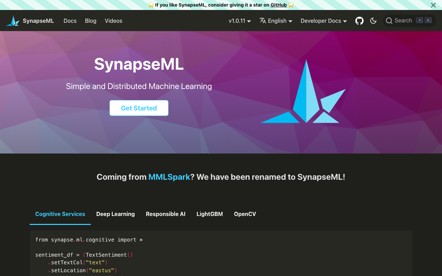Click the Get Started button

click(139, 108)
